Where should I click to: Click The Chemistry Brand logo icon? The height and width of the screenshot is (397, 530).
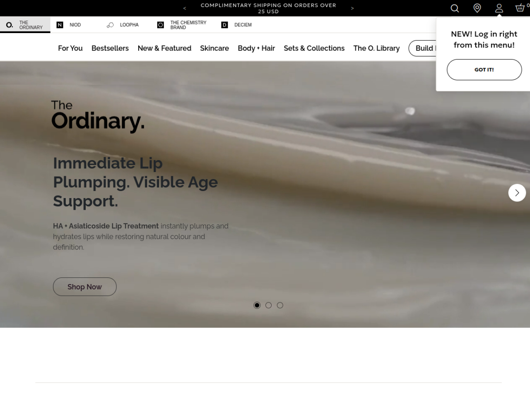pos(161,25)
